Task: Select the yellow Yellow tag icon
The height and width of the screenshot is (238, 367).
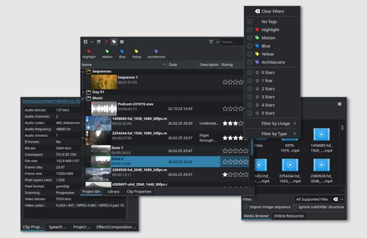Action: pyautogui.click(x=136, y=51)
